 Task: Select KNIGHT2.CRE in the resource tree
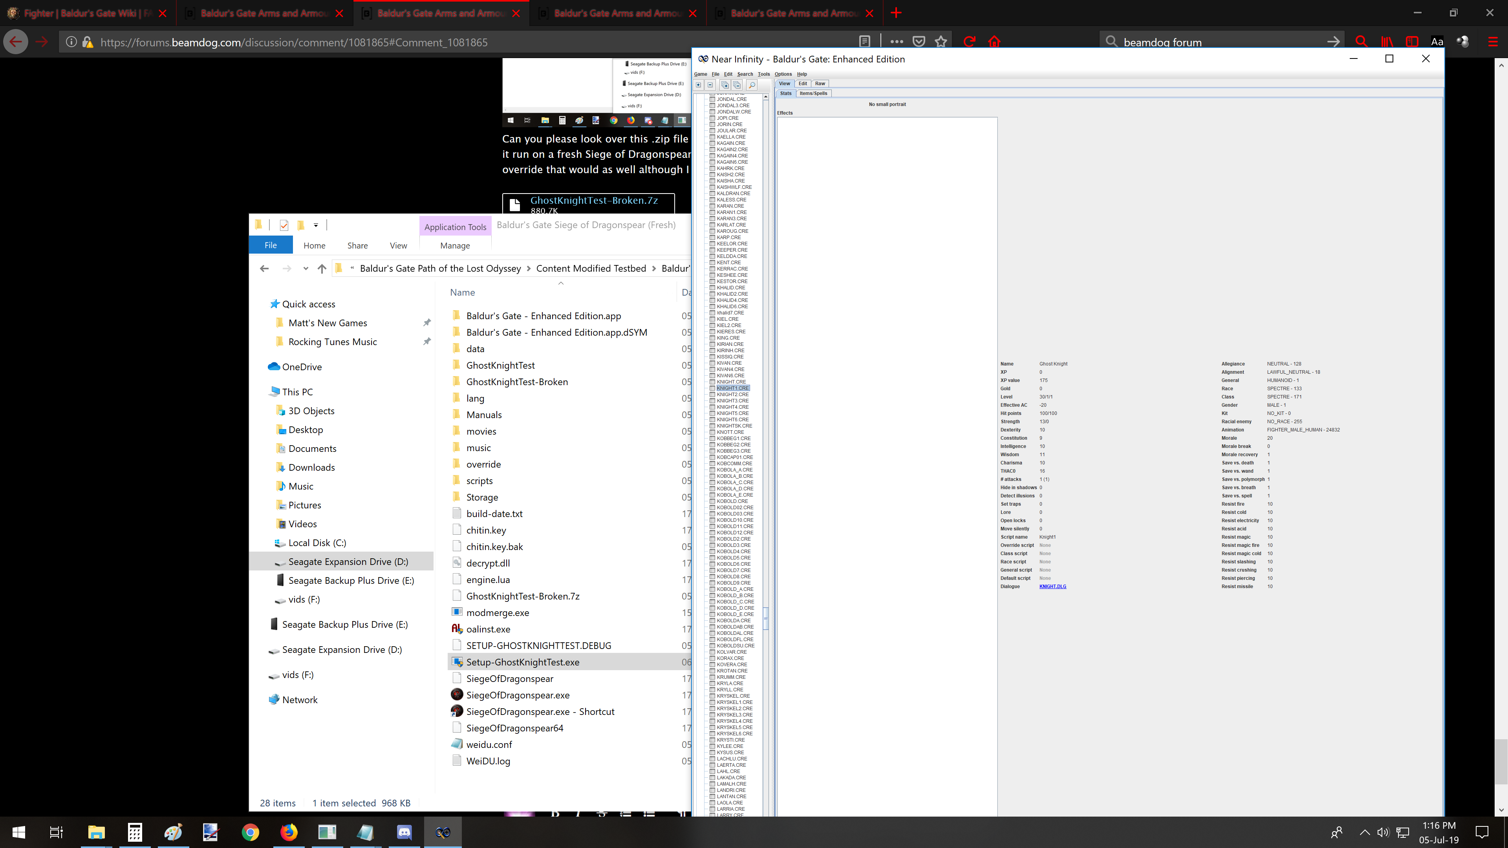click(732, 395)
